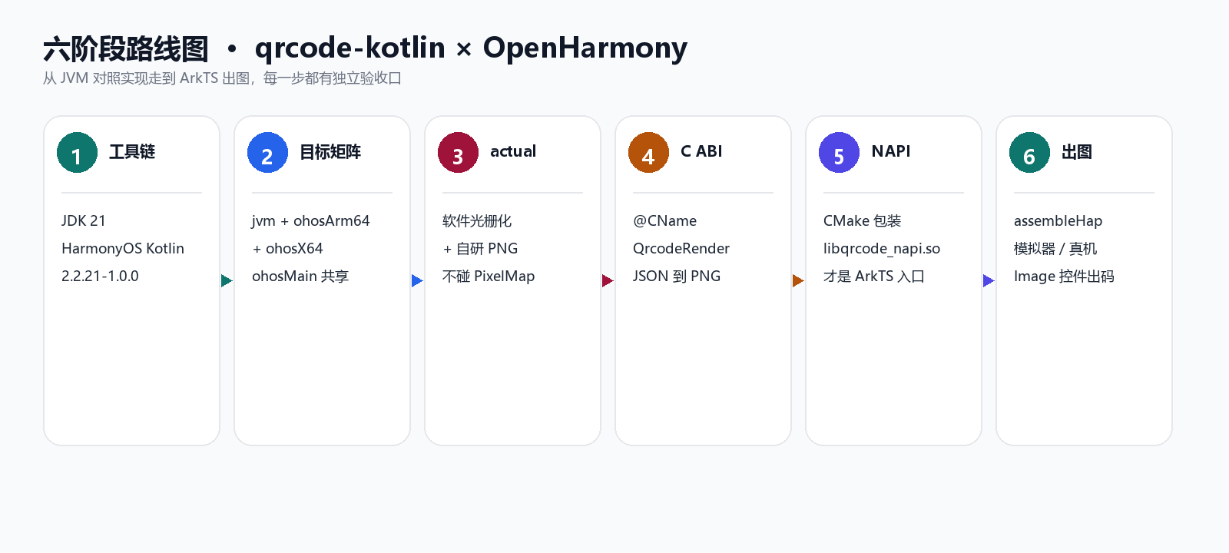Click the actual stage heading

[513, 151]
